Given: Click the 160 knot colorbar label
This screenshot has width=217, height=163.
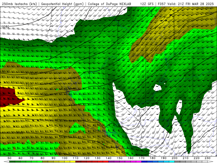Looking at the screenshot, I should [x=130, y=158].
